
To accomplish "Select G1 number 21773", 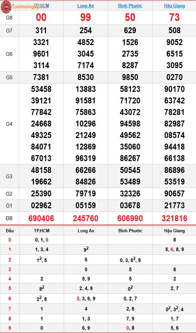I will (x=174, y=205).
